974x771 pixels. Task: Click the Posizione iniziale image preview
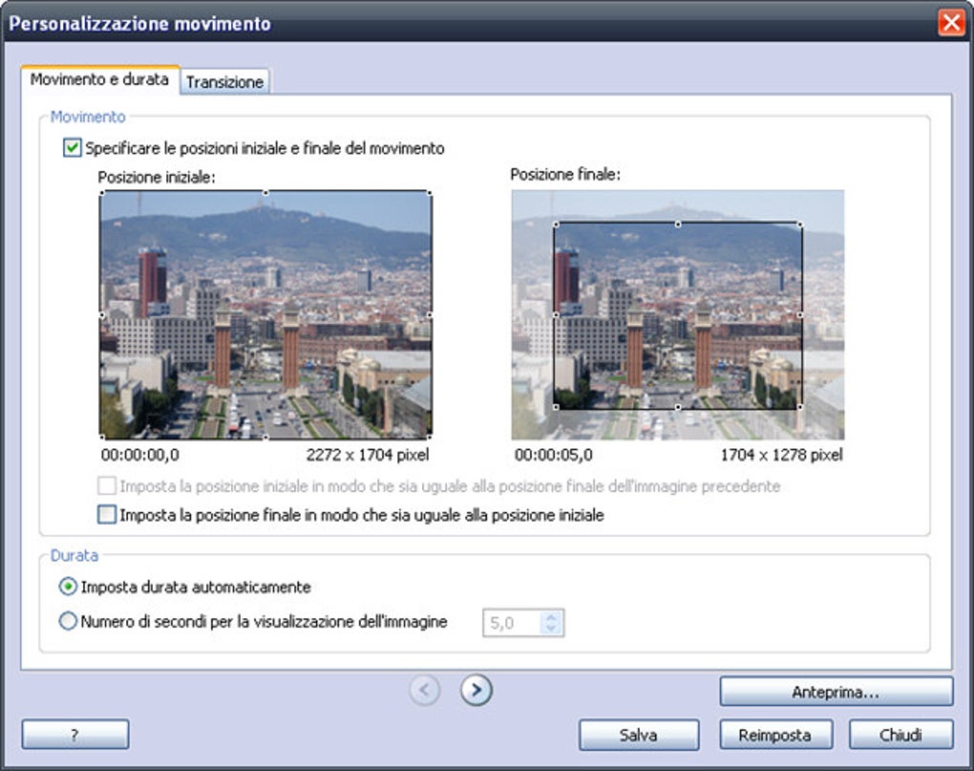pos(265,315)
